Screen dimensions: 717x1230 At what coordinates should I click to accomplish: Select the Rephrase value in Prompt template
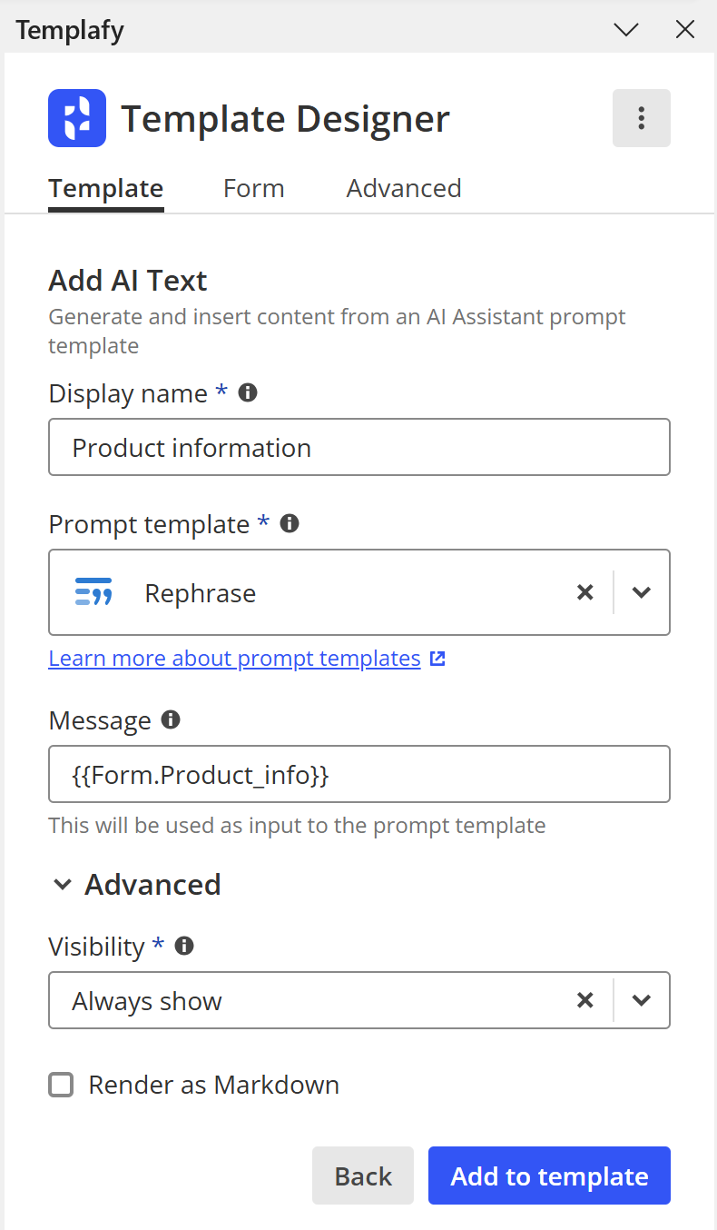pyautogui.click(x=201, y=593)
